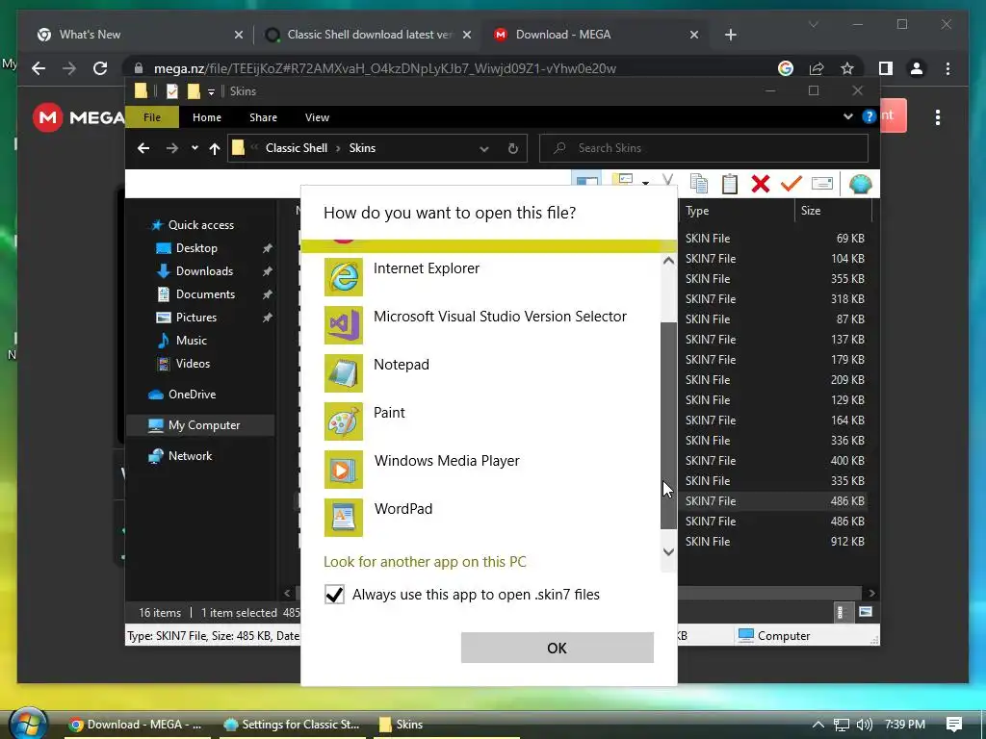Click the folder options toolbar icon
This screenshot has width=986, height=739.
[x=623, y=181]
